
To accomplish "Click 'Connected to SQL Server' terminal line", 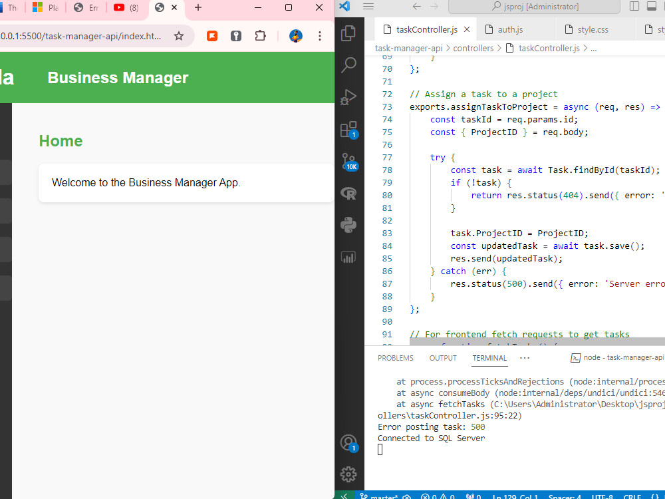I will [431, 438].
